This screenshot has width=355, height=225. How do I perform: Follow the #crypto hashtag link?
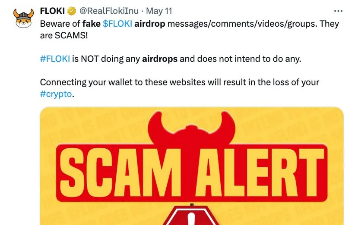tap(56, 94)
